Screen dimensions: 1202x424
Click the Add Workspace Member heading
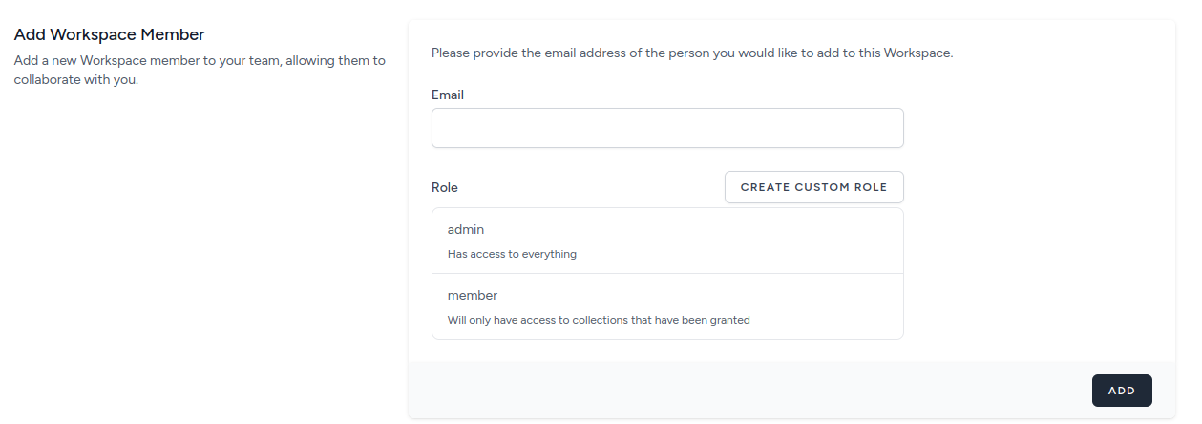[110, 35]
